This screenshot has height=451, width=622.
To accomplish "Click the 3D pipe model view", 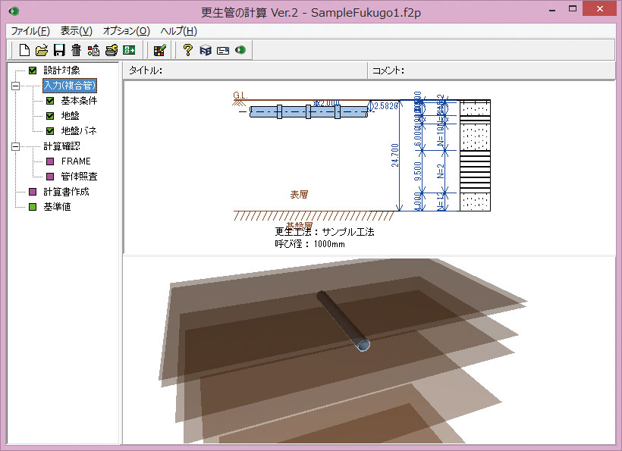I will point(344,321).
